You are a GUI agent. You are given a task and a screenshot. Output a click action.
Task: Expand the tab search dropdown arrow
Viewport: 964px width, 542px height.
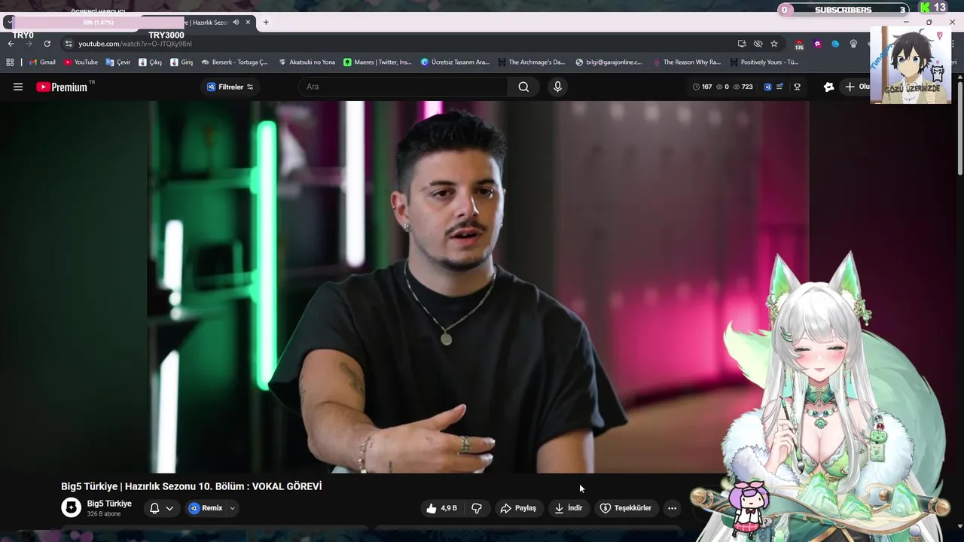point(8,23)
